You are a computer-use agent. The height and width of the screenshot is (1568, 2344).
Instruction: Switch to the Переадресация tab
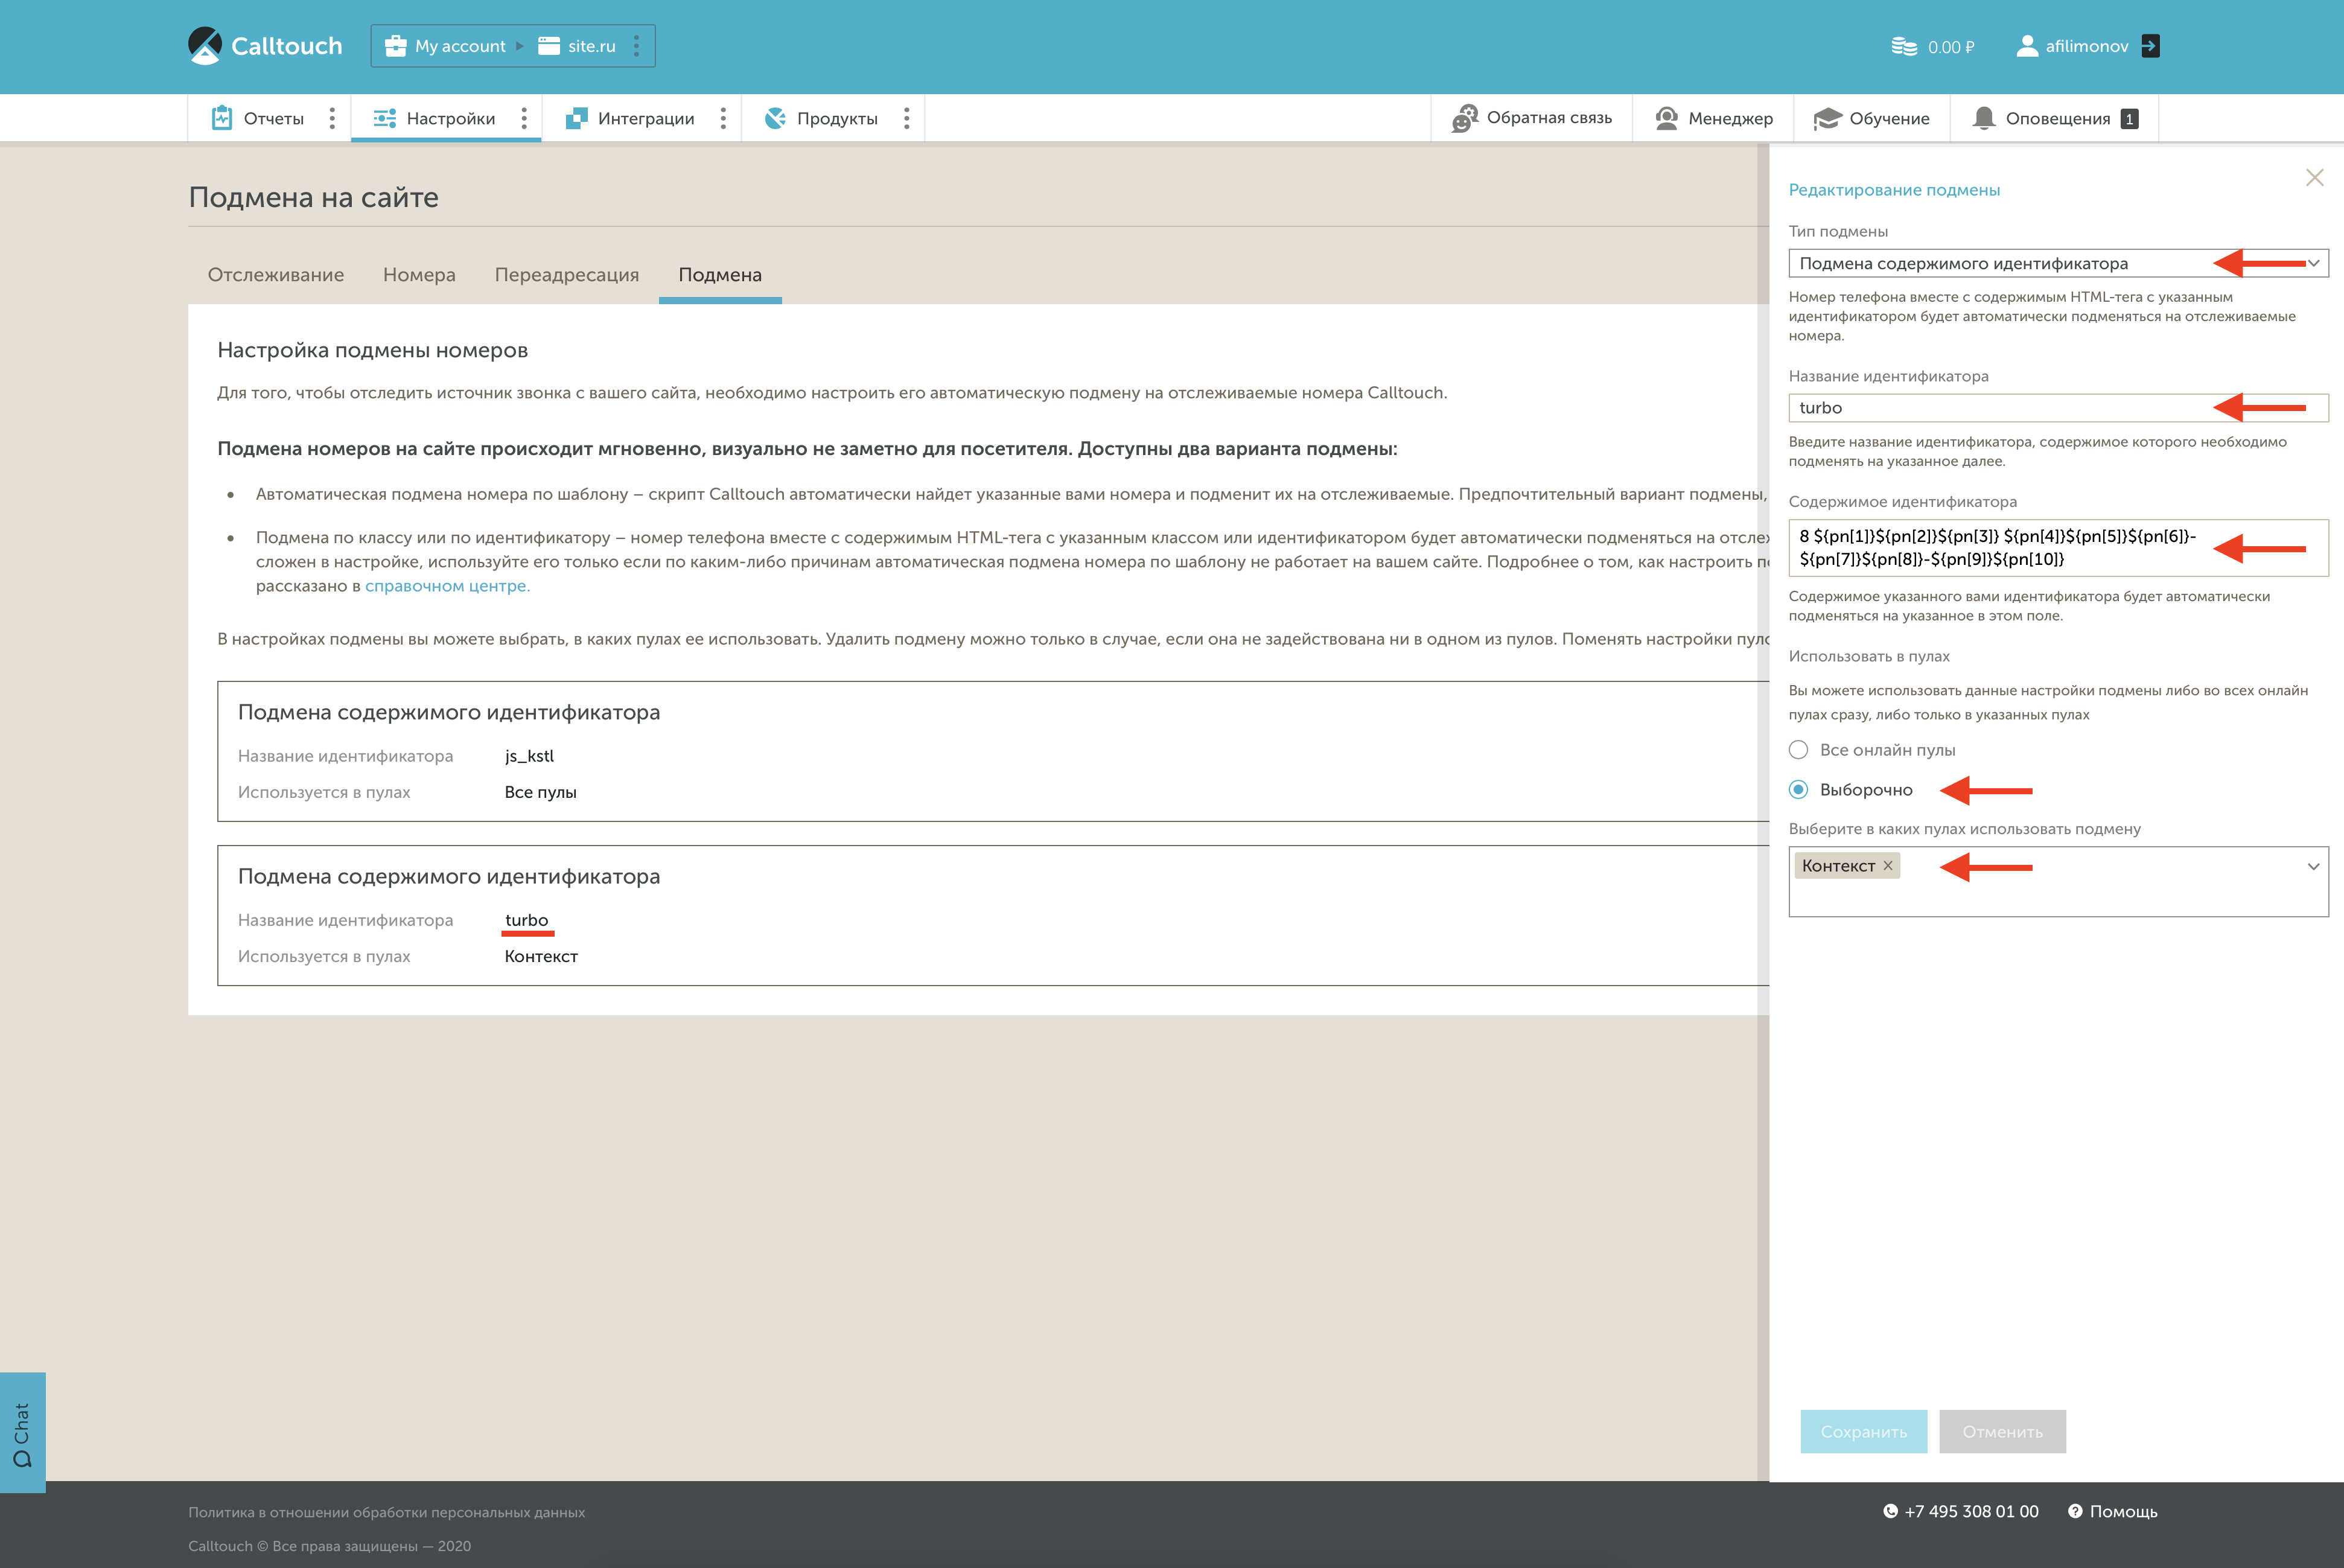pyautogui.click(x=567, y=274)
